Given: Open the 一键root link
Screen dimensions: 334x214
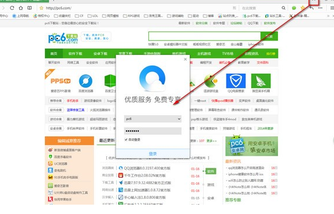Looking at the screenshot, I should click(x=200, y=101).
